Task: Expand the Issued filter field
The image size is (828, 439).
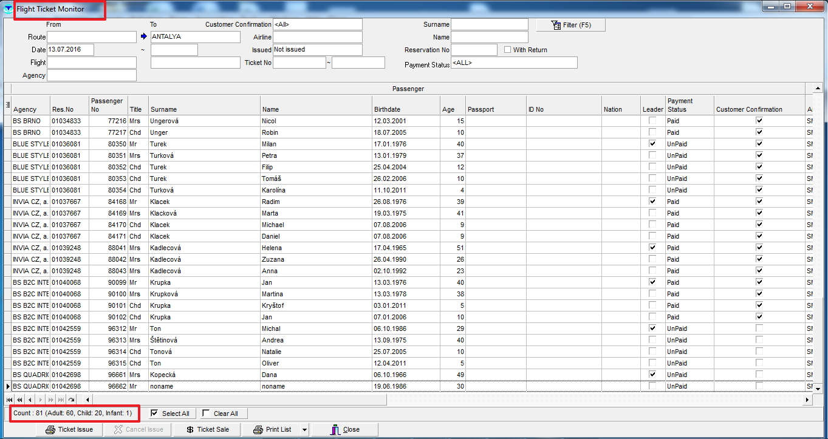Action: tap(317, 50)
